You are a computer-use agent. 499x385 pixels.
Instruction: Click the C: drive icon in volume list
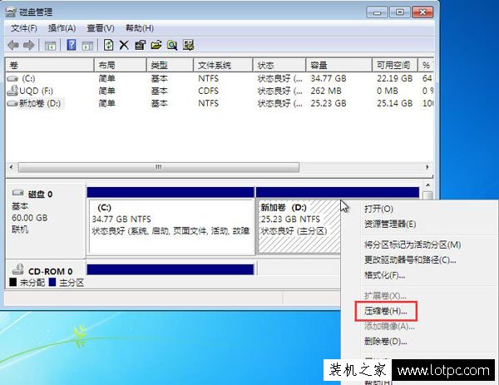pos(12,78)
